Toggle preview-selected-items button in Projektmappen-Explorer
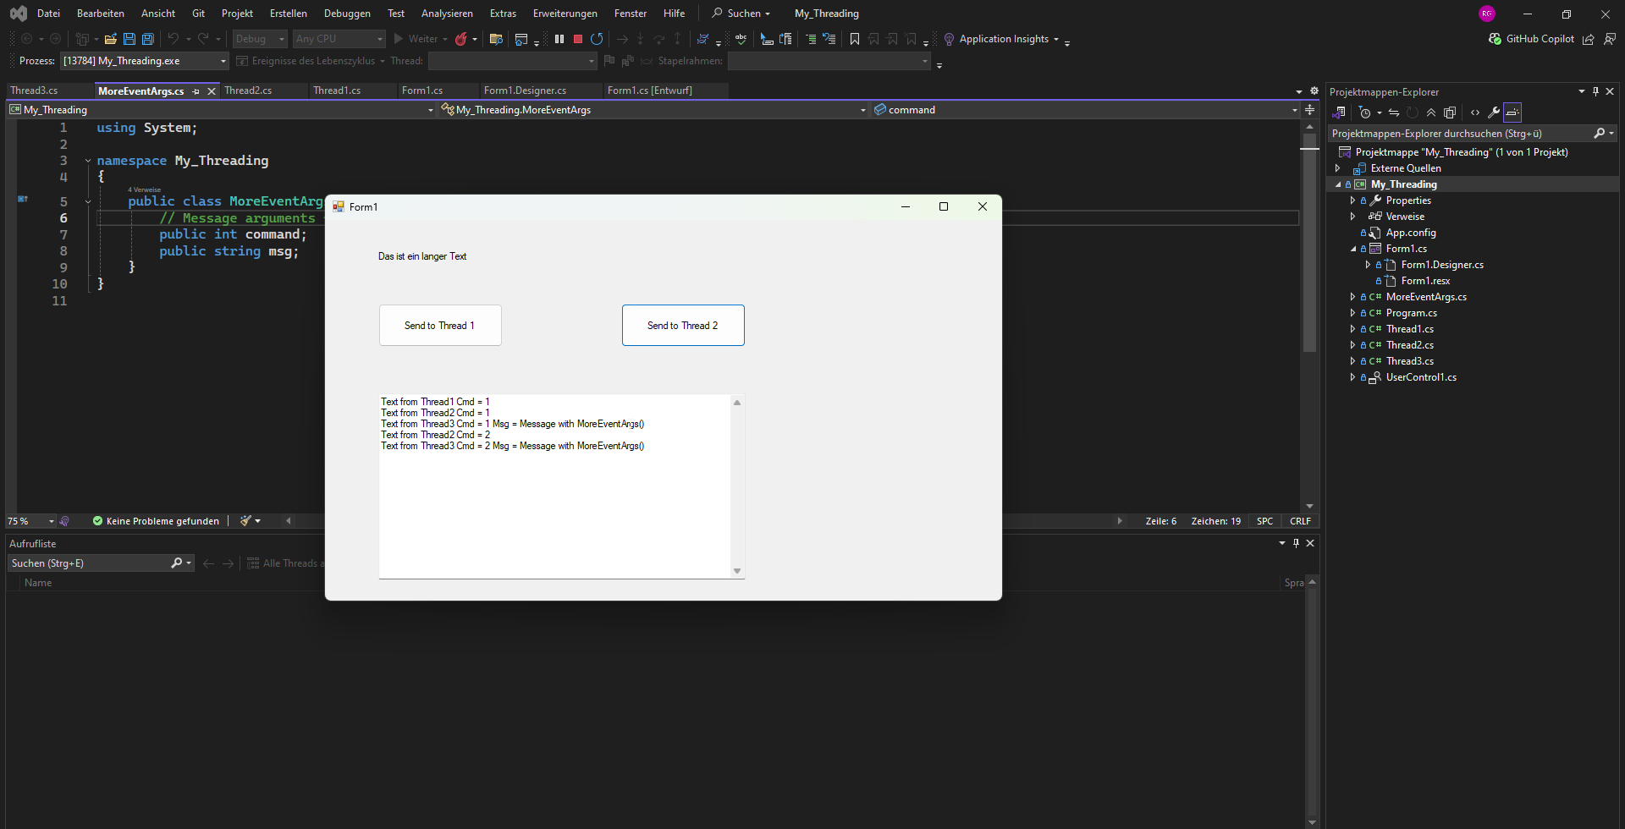This screenshot has height=829, width=1625. pos(1512,113)
